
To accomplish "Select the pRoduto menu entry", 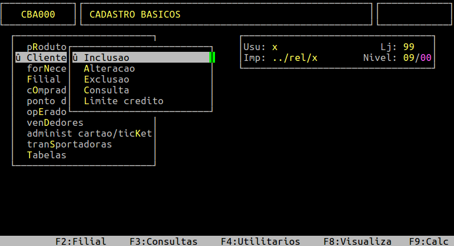I will point(47,47).
